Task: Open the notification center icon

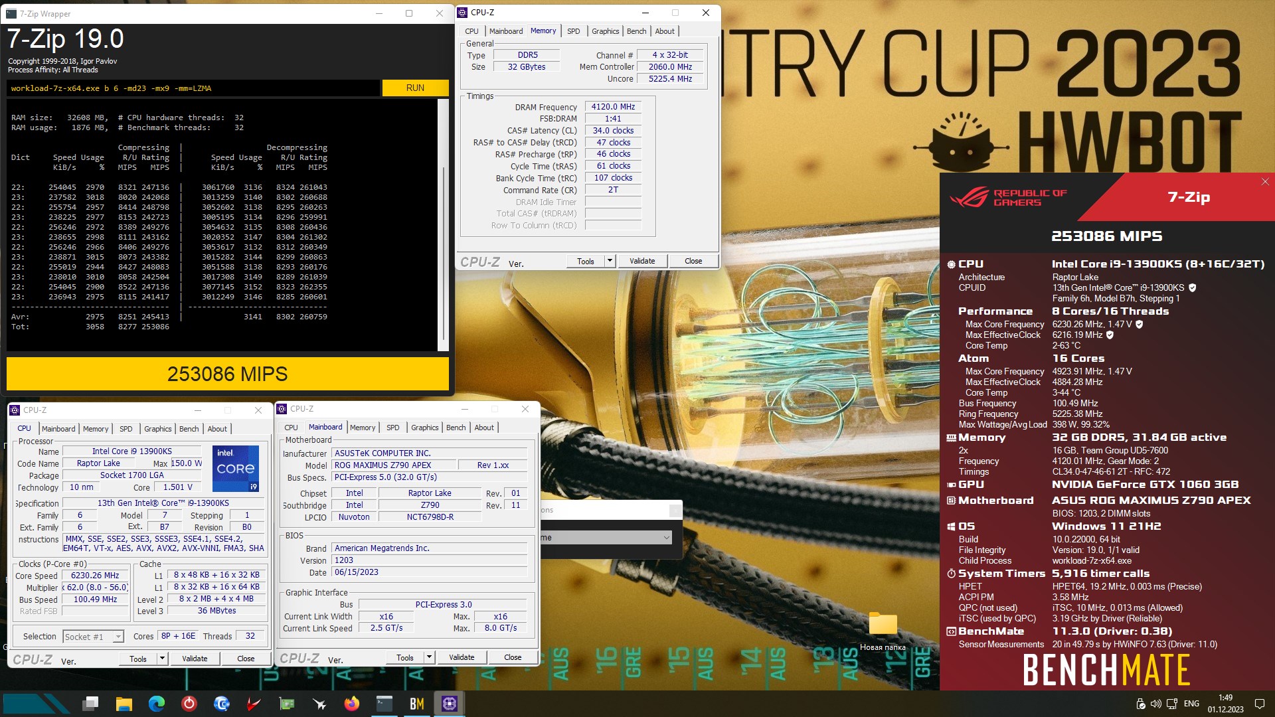Action: 1259,704
